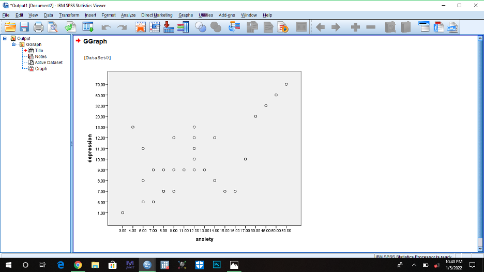Screen dimensions: 484x272
Task: Click the Recall recent dialogs icon
Action: tap(88, 27)
